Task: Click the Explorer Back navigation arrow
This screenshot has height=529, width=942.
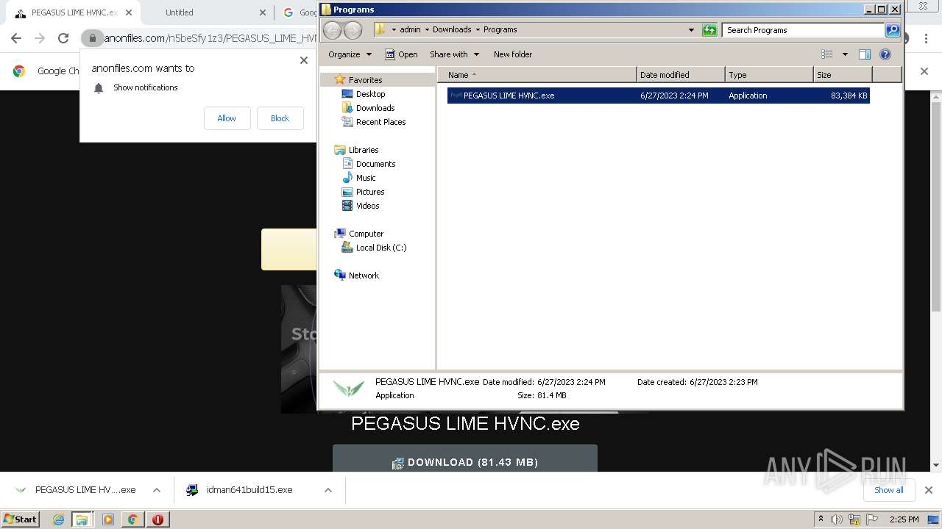Action: click(332, 30)
